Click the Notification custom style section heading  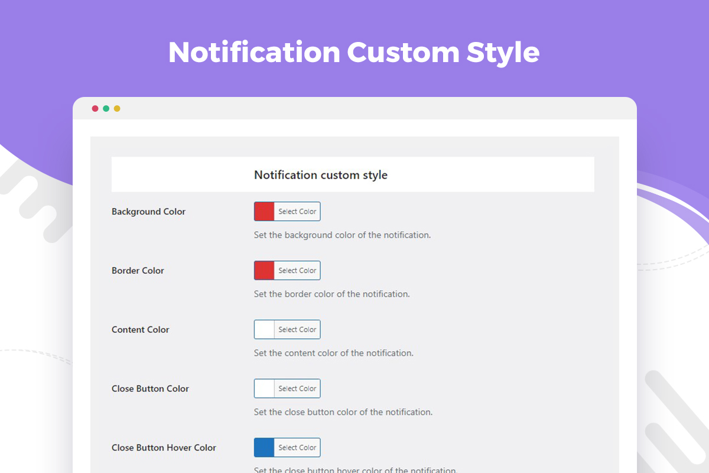pos(321,175)
